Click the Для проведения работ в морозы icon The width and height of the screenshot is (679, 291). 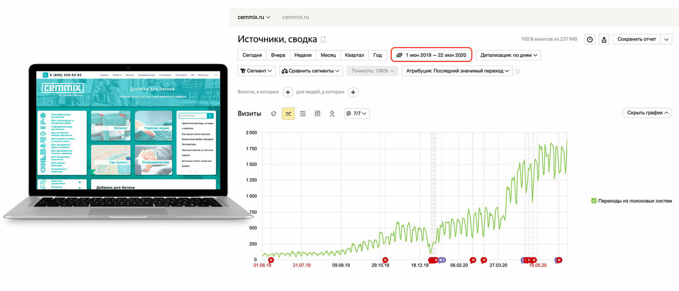point(43,146)
